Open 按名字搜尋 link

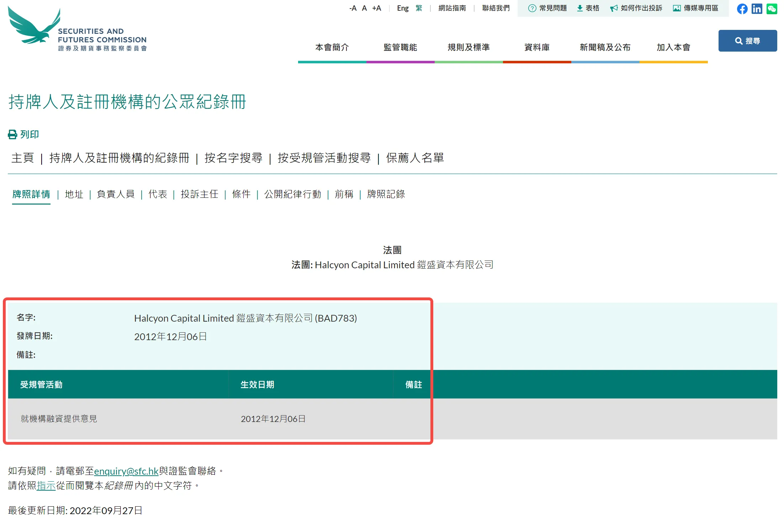coord(233,158)
